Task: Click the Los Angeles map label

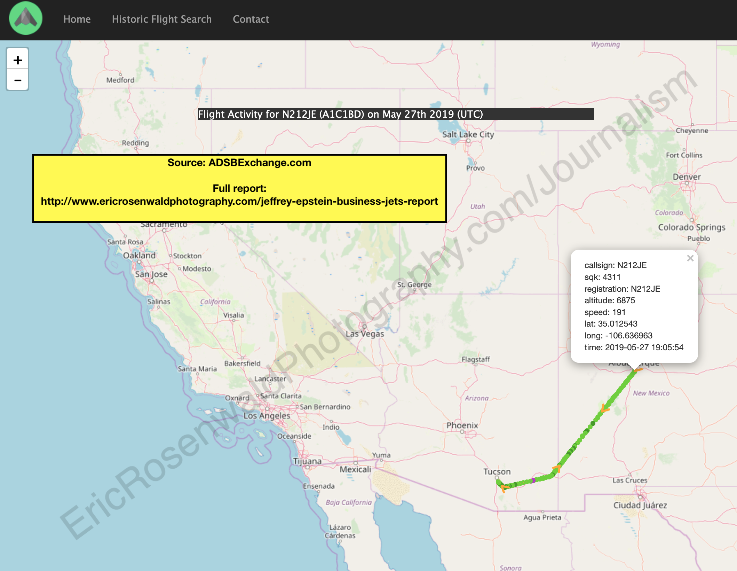Action: click(x=267, y=416)
